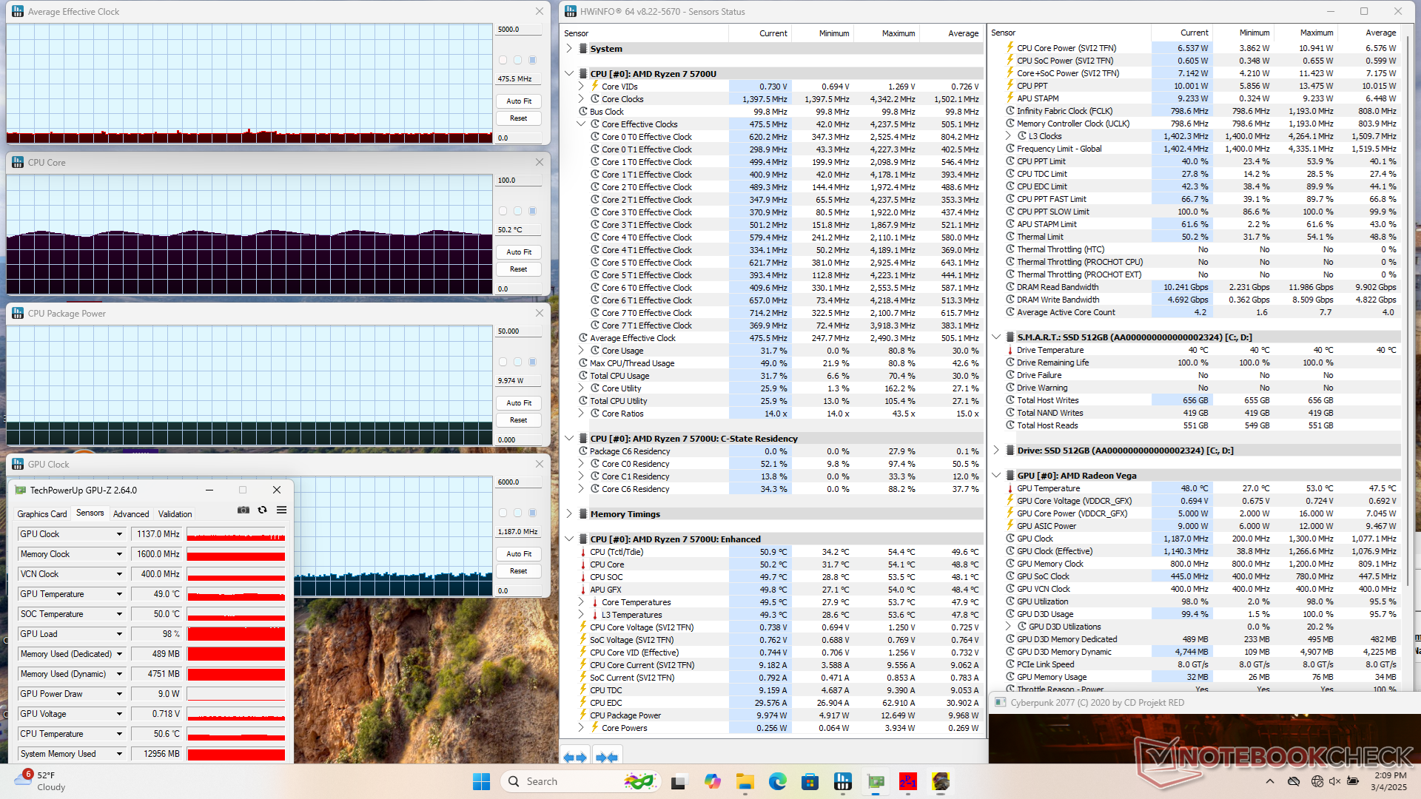Toggle light-blue option in Average Effective Clock graph

click(x=517, y=60)
